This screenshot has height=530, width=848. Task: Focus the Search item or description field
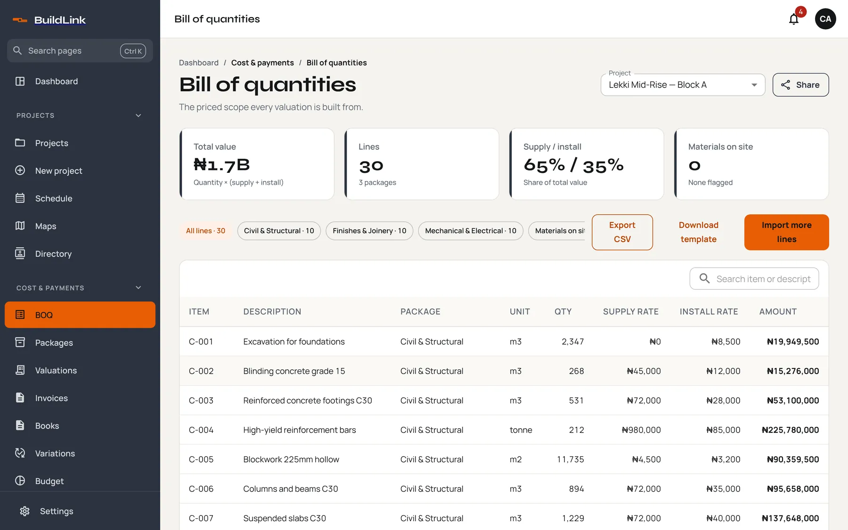pyautogui.click(x=754, y=279)
